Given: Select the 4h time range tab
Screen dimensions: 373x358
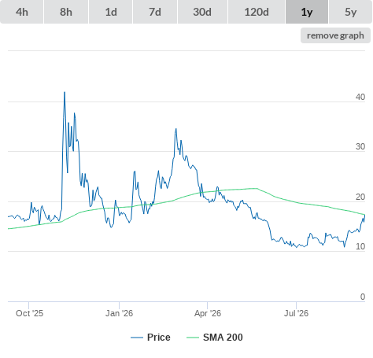Looking at the screenshot, I should coord(22,12).
